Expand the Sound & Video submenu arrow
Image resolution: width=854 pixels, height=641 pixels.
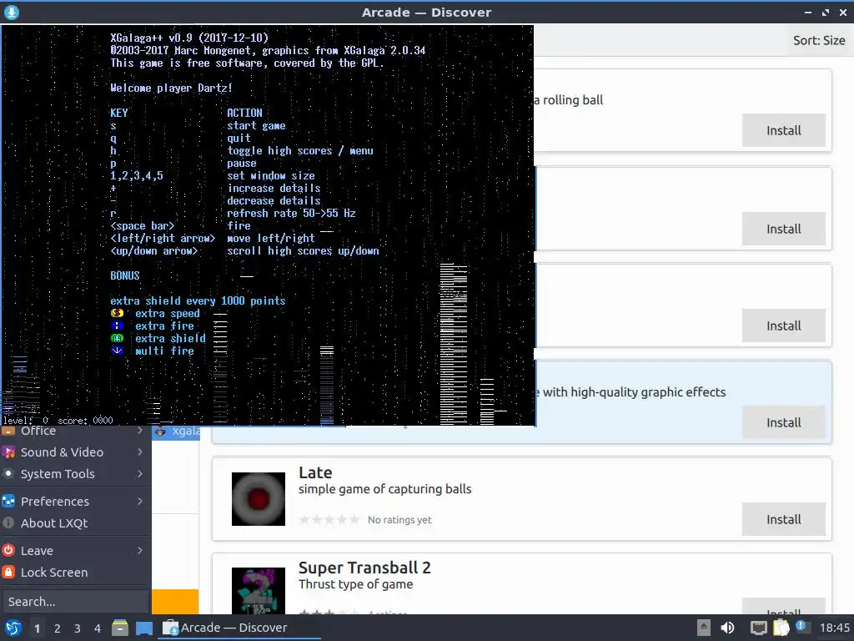pos(140,452)
